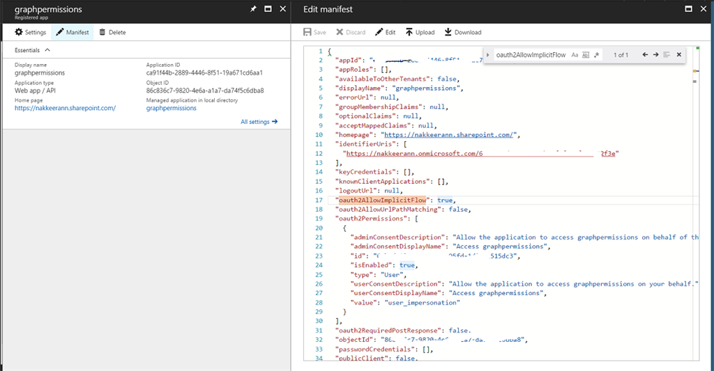Close the find widget
Viewport: 714px width, 371px height.
pos(678,55)
